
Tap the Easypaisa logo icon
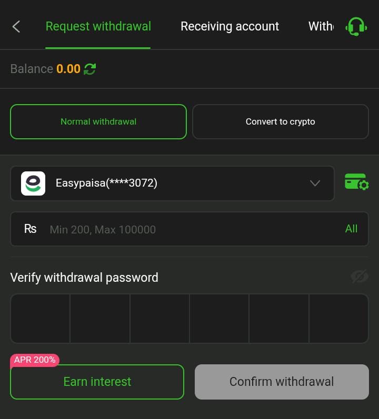(33, 183)
